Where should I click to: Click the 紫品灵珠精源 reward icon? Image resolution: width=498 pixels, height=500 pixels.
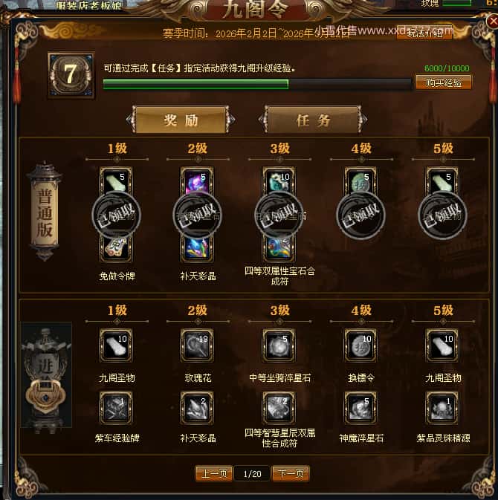pyautogui.click(x=442, y=408)
